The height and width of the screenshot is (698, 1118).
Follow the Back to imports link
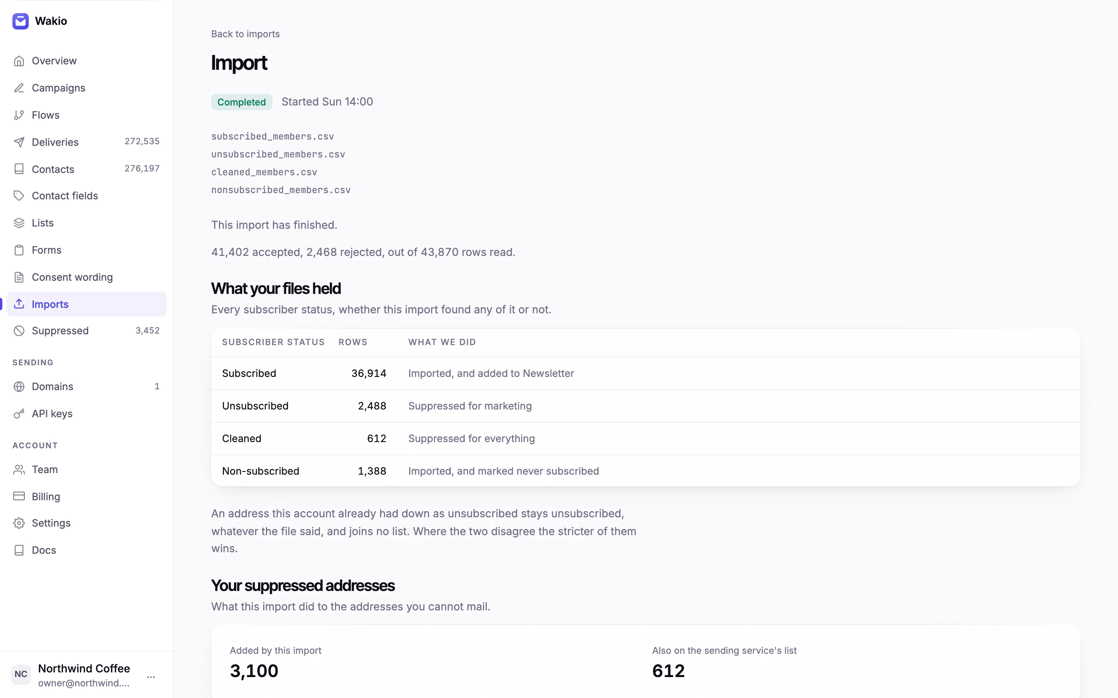(x=245, y=34)
